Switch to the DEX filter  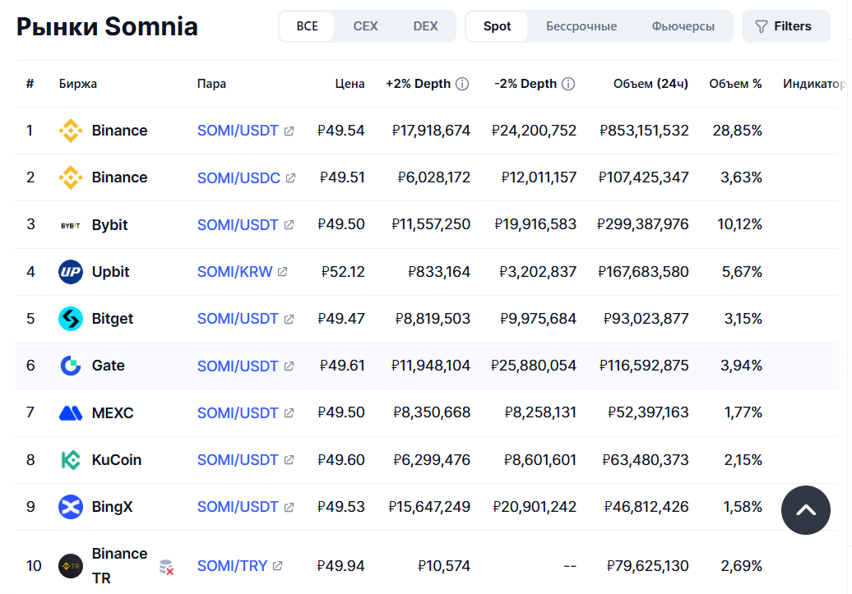point(425,26)
